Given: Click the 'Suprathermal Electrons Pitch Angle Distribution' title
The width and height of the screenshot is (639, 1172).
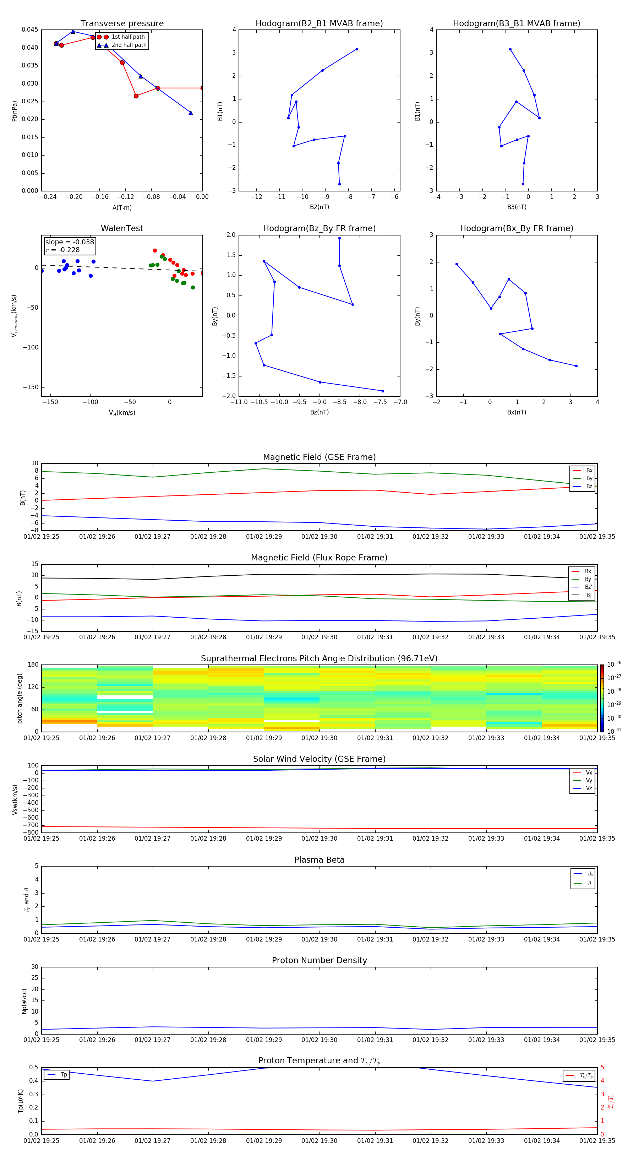Looking at the screenshot, I should click(x=319, y=659).
